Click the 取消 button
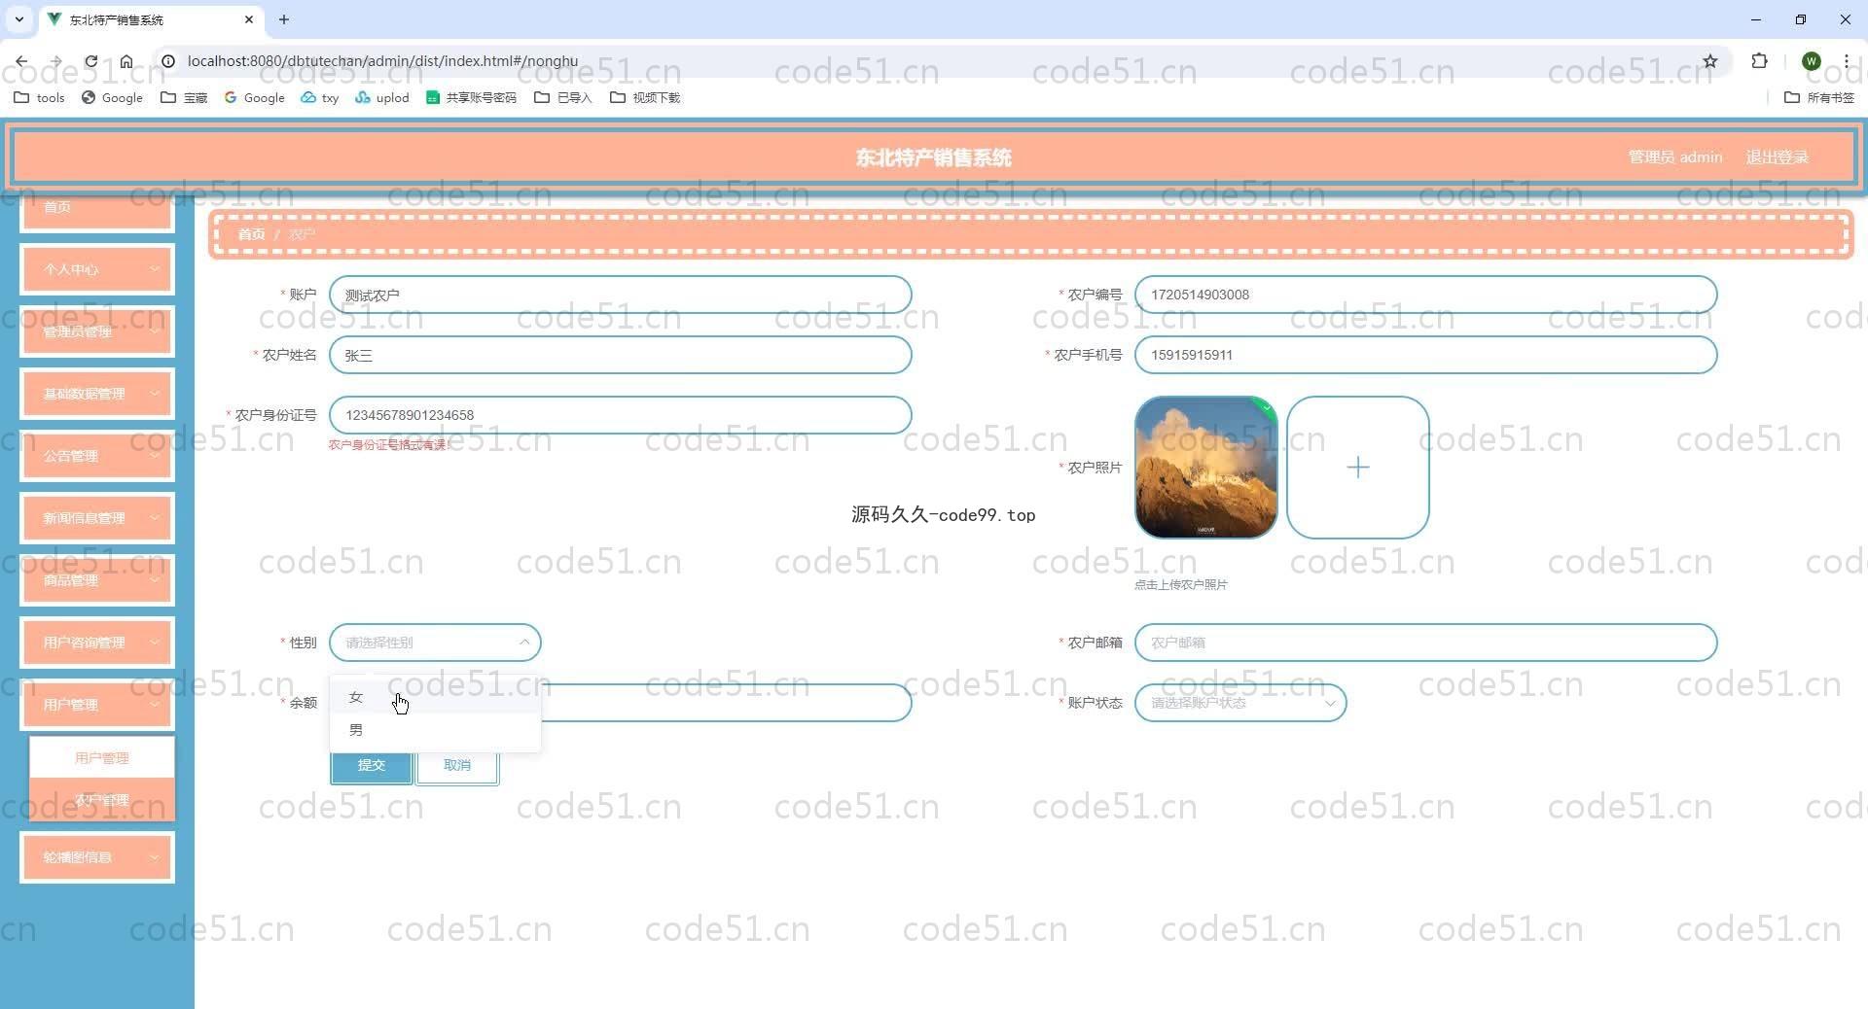1868x1009 pixels. coord(457,766)
